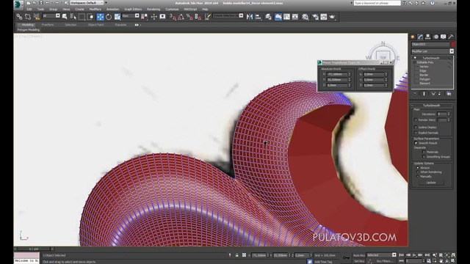Enable the Explicit Normals checkbox
The height and width of the screenshot is (264, 470).
(x=416, y=133)
